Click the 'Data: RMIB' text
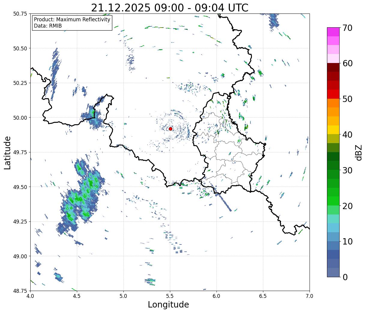 tap(48, 26)
